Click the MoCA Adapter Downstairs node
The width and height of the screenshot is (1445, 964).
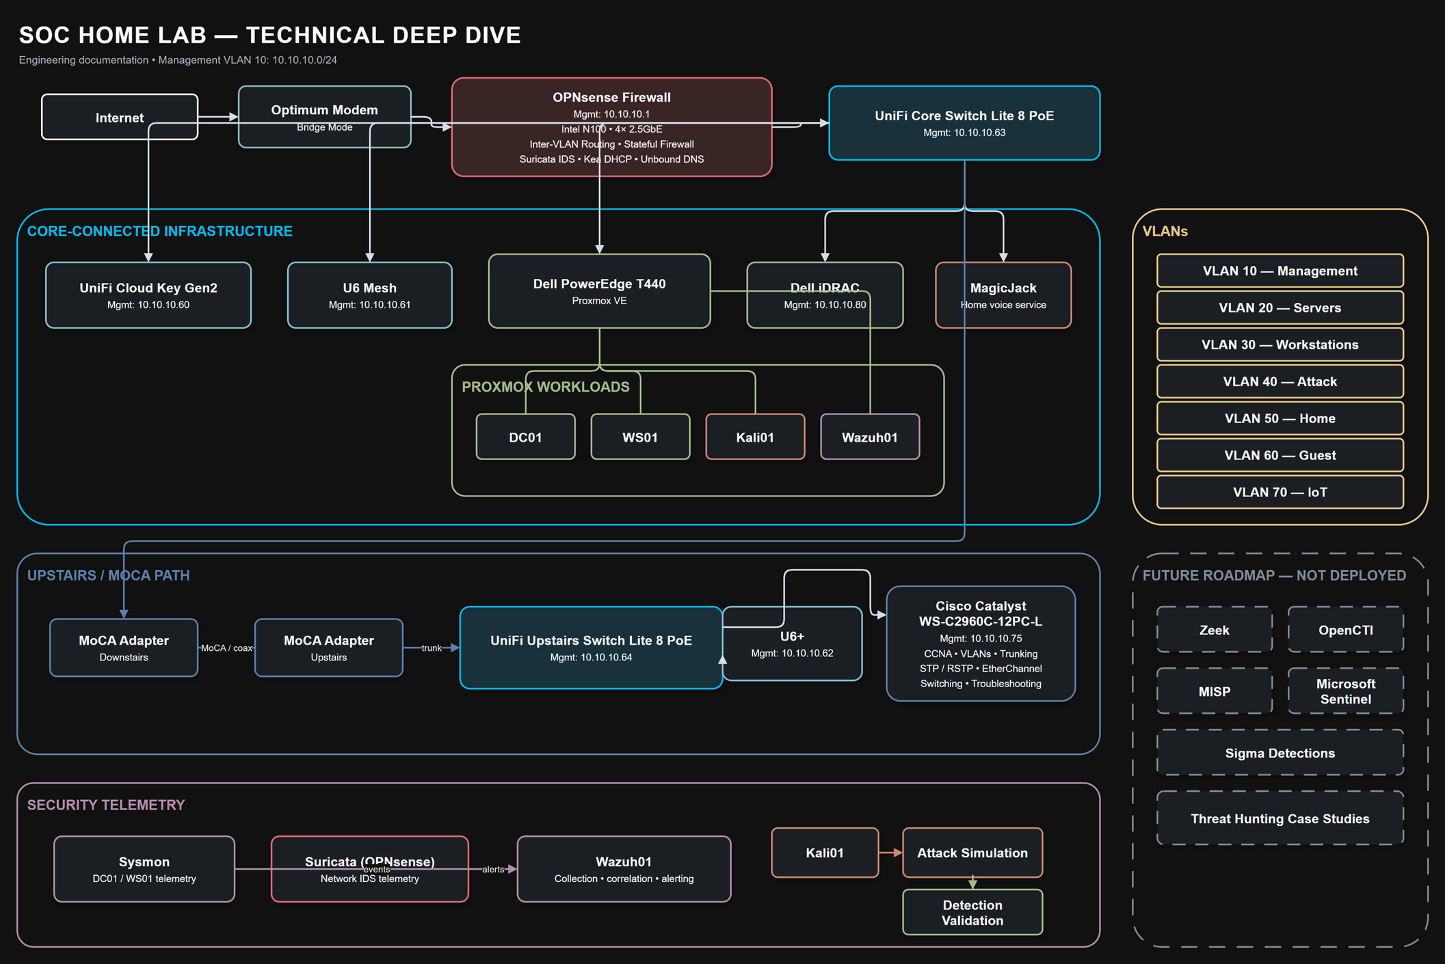pos(124,648)
